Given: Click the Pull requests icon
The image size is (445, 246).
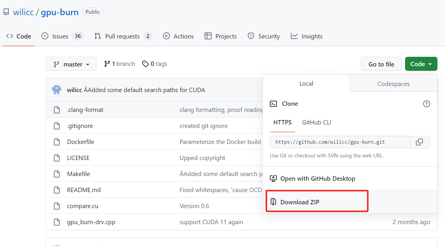Looking at the screenshot, I should pyautogui.click(x=97, y=36).
